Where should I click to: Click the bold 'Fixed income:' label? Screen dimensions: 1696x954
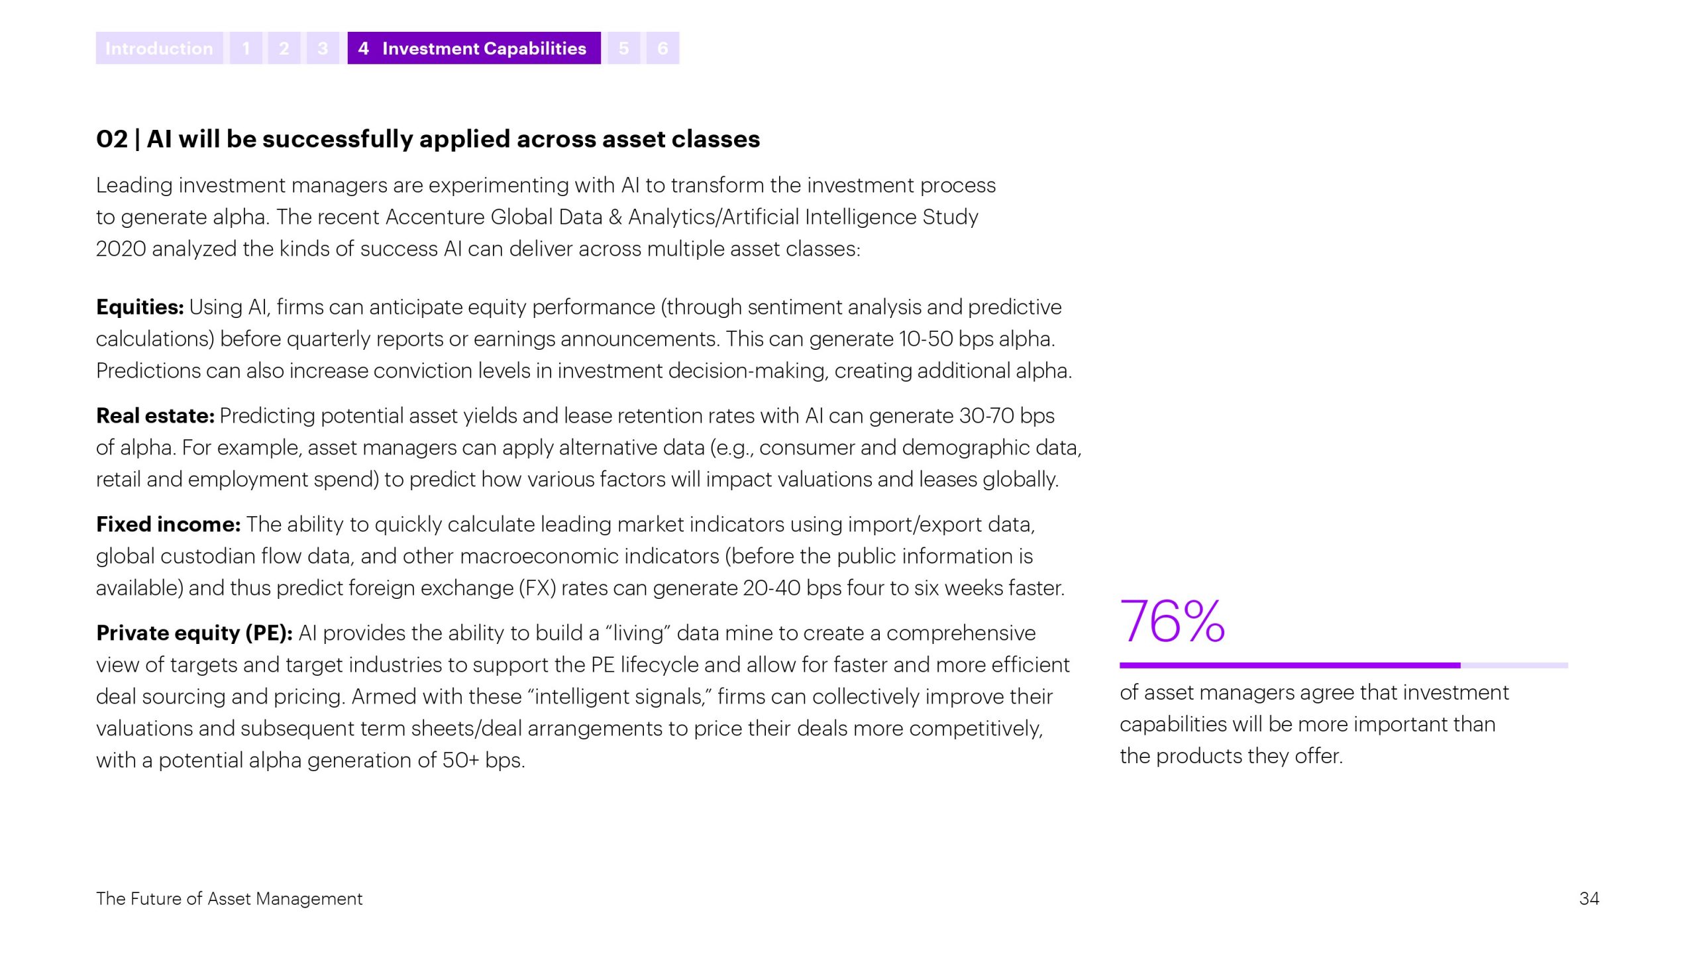168,525
